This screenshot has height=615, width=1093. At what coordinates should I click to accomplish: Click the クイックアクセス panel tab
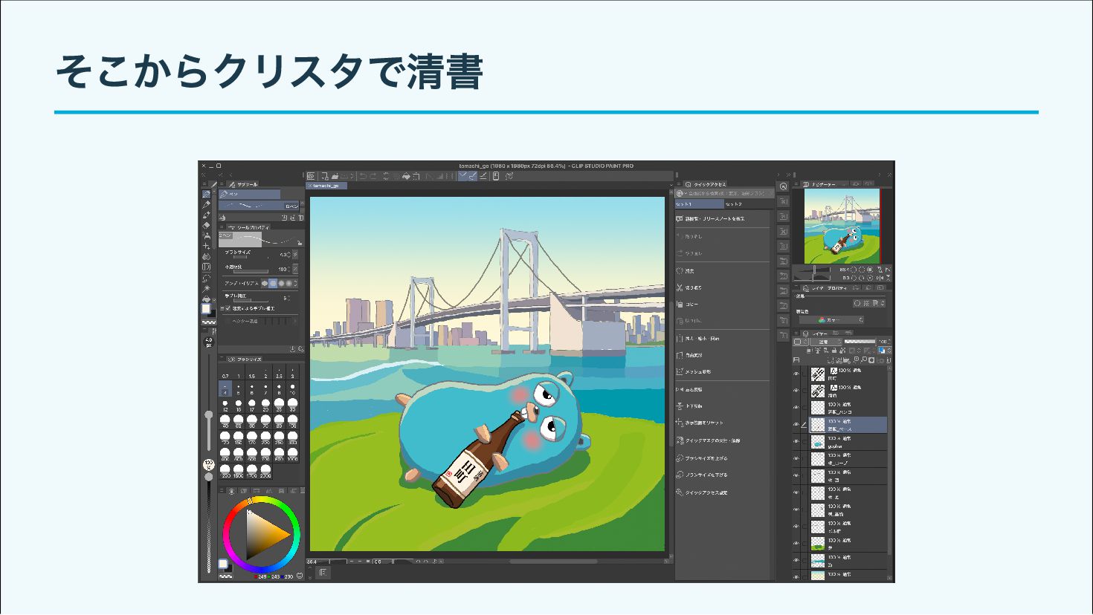click(706, 184)
